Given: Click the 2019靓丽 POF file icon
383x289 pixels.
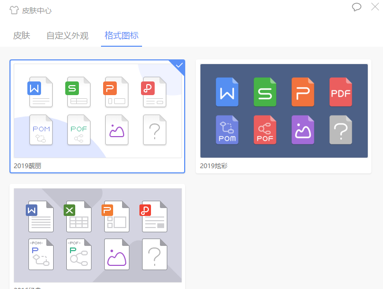Looking at the screenshot, I should click(79, 130).
